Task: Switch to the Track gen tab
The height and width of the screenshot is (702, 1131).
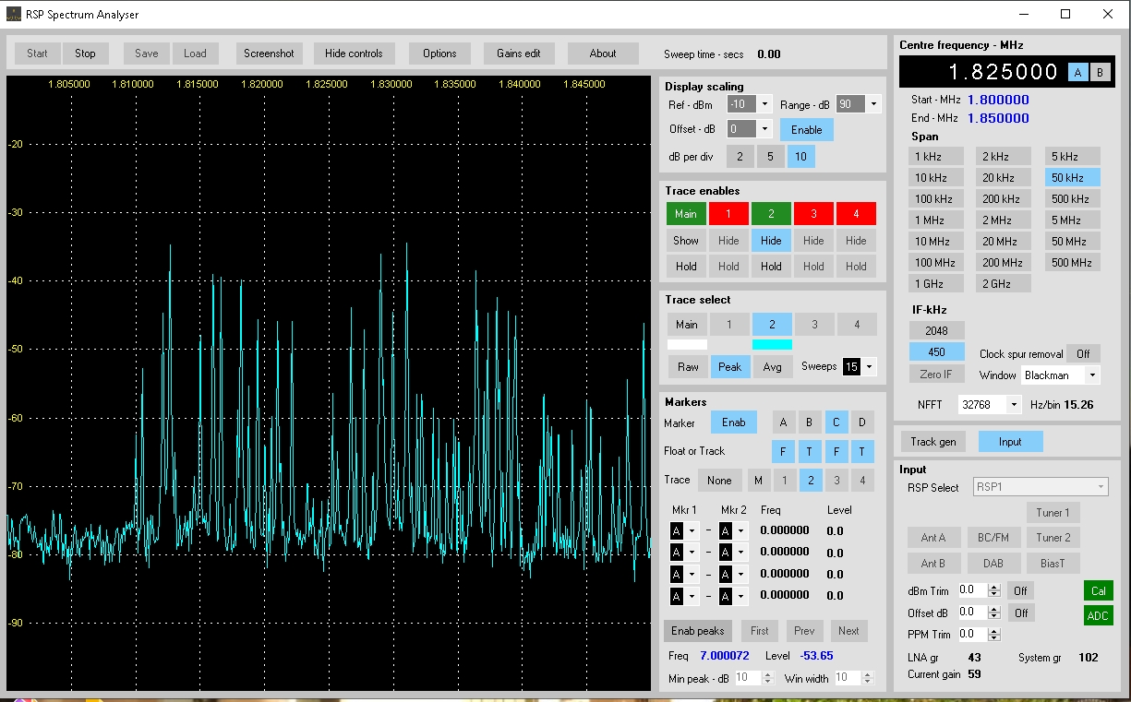Action: click(933, 442)
